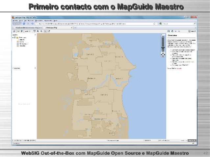The image size is (210, 157).
Task: Click the Hydrography blue color swatch
Action: pos(18,44)
